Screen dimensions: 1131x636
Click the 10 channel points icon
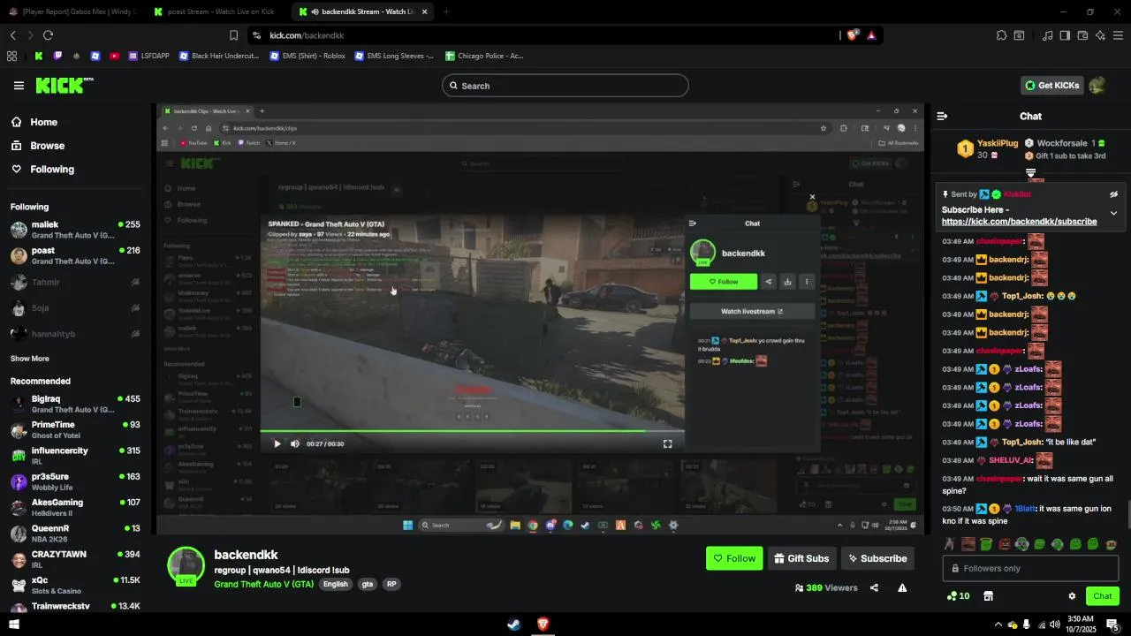[x=958, y=596]
